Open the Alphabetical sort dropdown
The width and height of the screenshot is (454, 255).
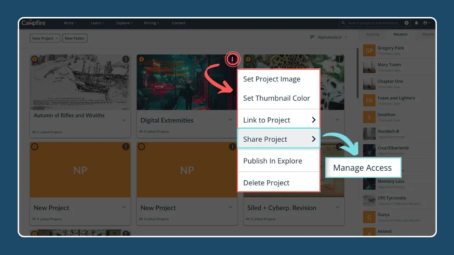click(x=328, y=37)
